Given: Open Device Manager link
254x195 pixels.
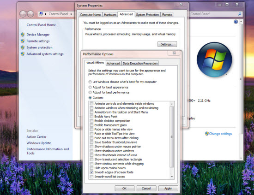Looking at the screenshot, I should click(38, 35).
